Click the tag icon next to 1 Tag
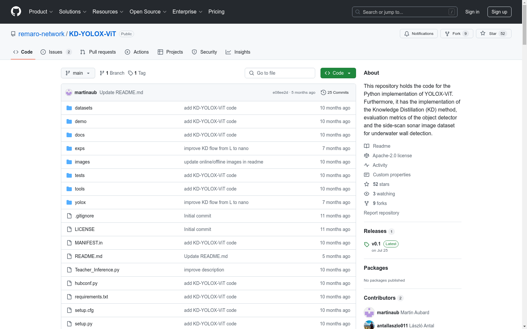The image size is (527, 329). tap(130, 73)
